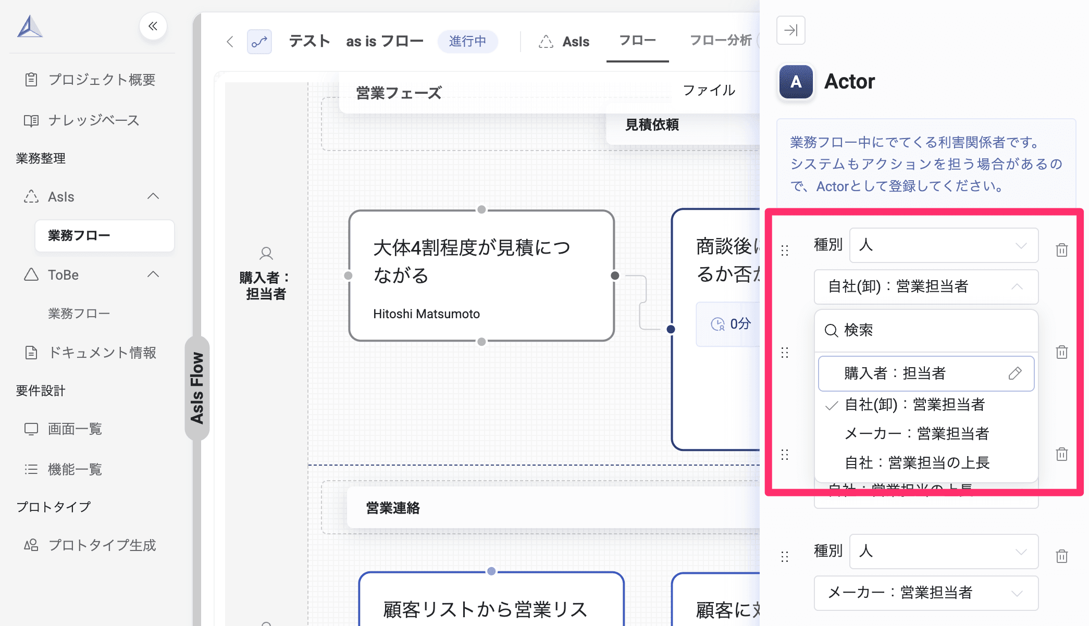1089x626 pixels.
Task: Go back using the left chevron arrow
Action: tap(230, 42)
